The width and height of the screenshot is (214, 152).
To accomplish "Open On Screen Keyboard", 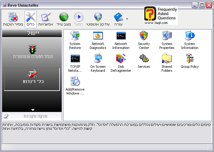I will point(98,63).
